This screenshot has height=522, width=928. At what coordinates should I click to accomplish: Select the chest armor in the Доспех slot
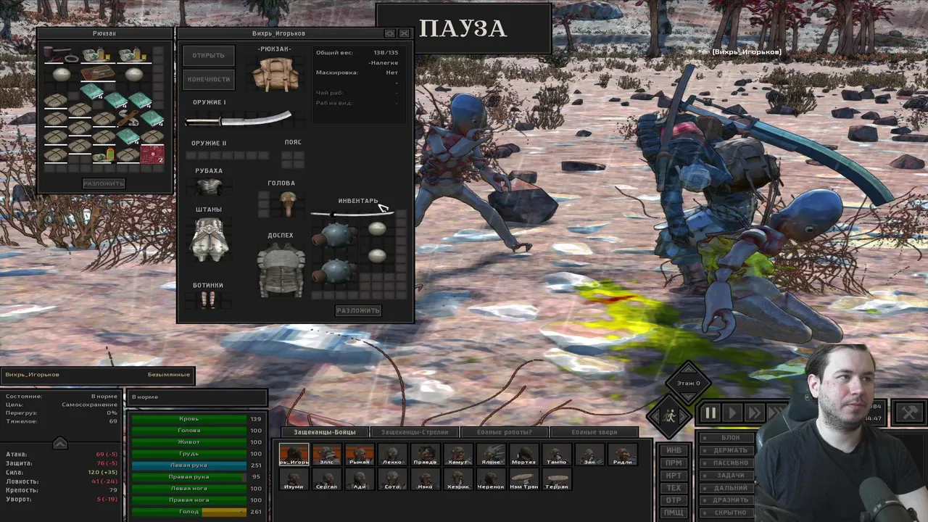point(281,269)
